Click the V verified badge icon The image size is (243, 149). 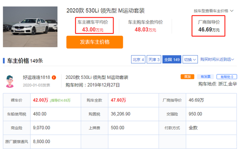point(54,77)
